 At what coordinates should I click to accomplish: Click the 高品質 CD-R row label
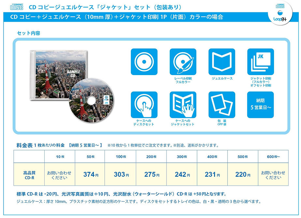[29, 175]
